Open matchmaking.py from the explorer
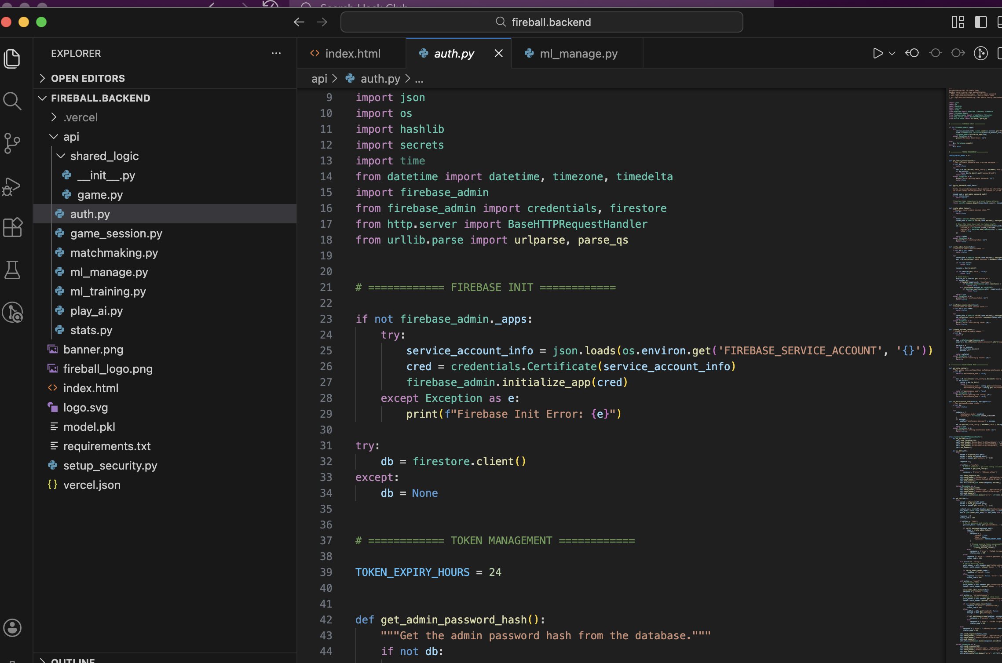Viewport: 1002px width, 663px height. (114, 253)
